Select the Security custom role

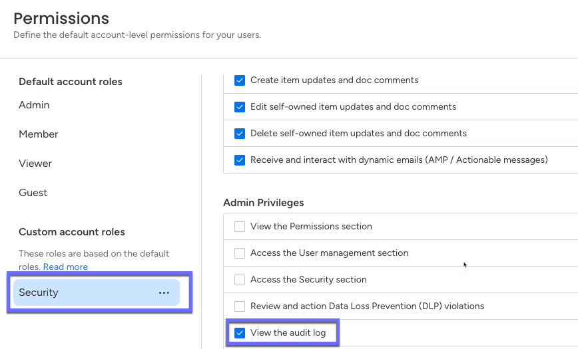tap(39, 292)
